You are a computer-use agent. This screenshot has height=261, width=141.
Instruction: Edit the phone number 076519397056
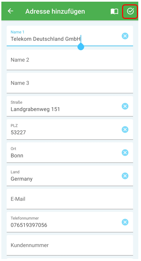tap(29, 225)
